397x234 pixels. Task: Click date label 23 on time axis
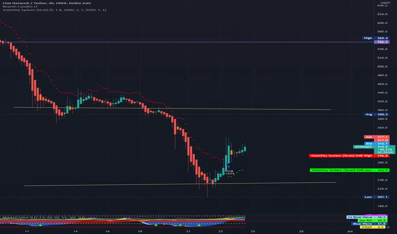221,231
